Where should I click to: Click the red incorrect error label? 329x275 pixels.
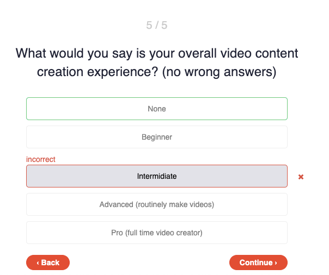[x=41, y=159]
